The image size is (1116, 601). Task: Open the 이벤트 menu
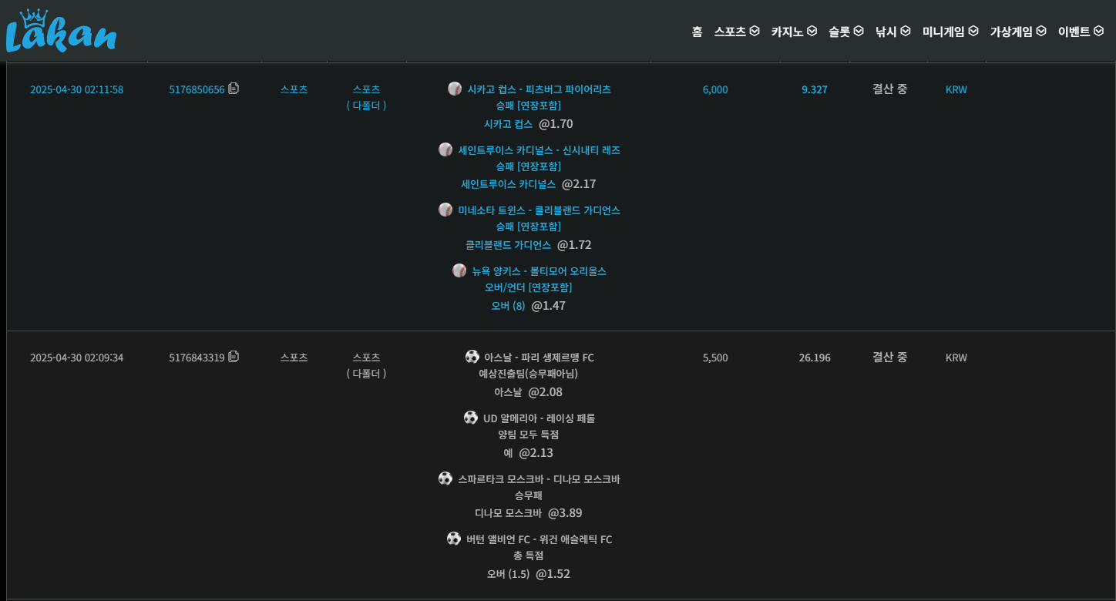[1081, 32]
